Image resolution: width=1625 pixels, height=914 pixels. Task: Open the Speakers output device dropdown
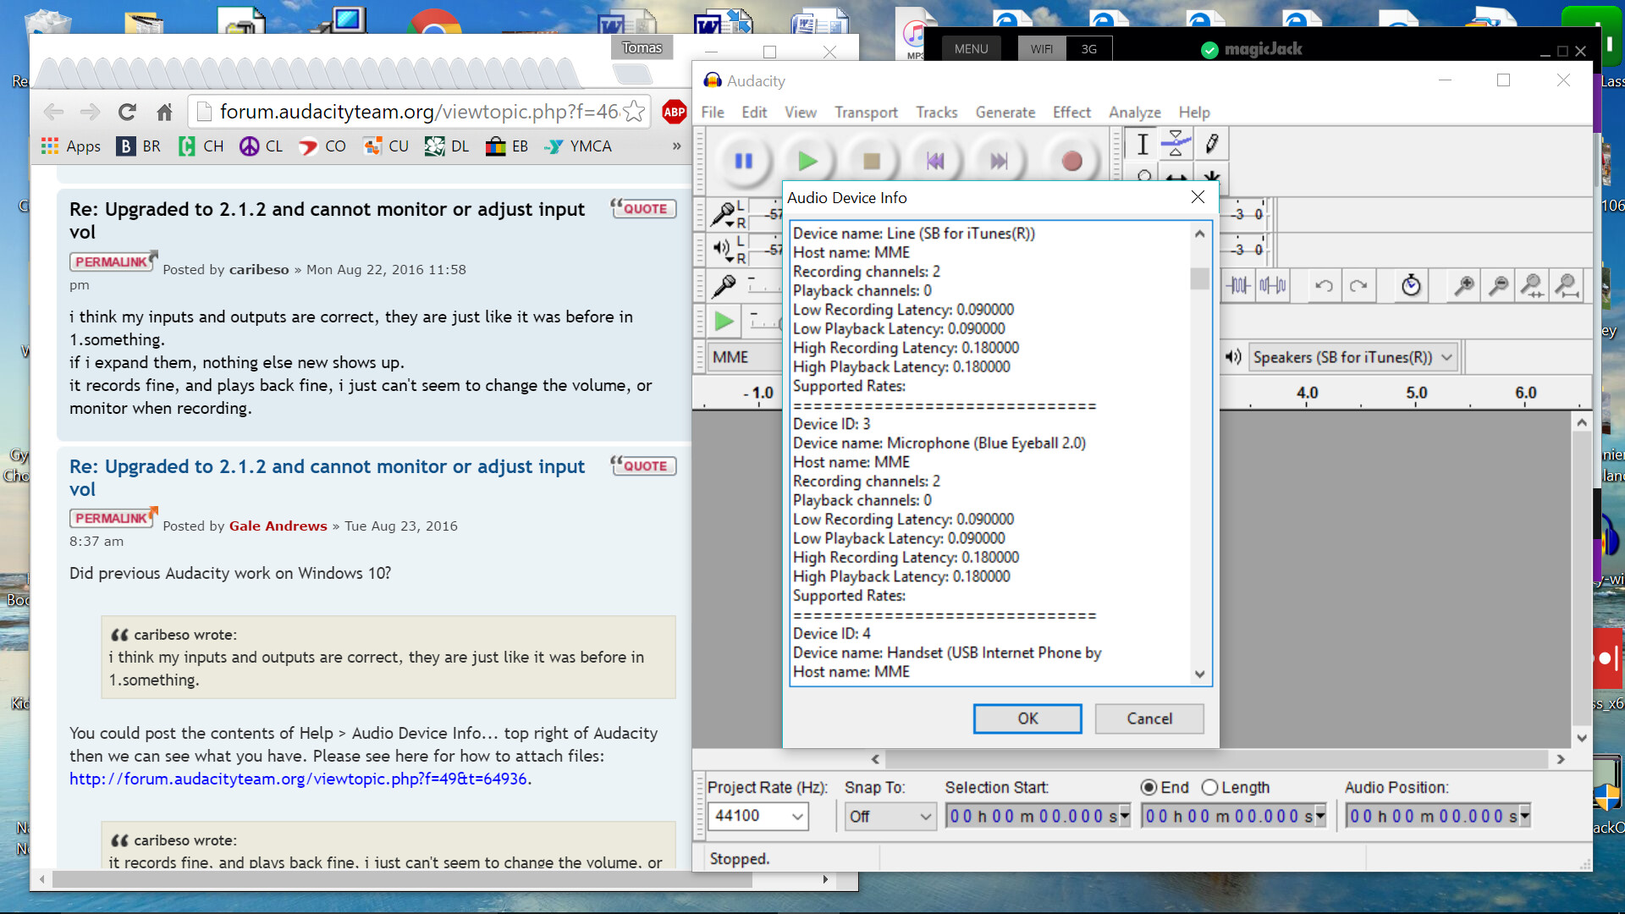click(1352, 357)
